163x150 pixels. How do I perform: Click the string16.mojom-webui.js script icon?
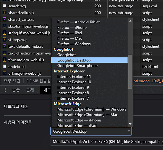(5, 33)
